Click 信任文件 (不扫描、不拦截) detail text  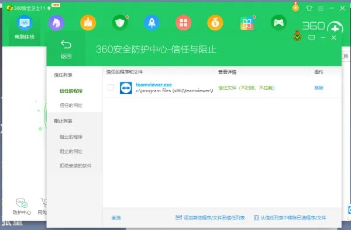[x=246, y=88]
